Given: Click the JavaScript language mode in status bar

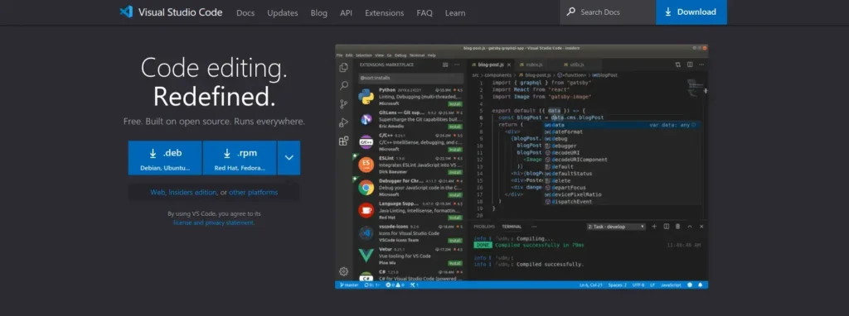Looking at the screenshot, I should tap(672, 285).
